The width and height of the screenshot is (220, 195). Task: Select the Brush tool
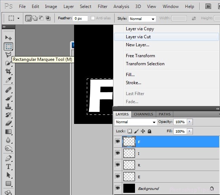coord(8,98)
